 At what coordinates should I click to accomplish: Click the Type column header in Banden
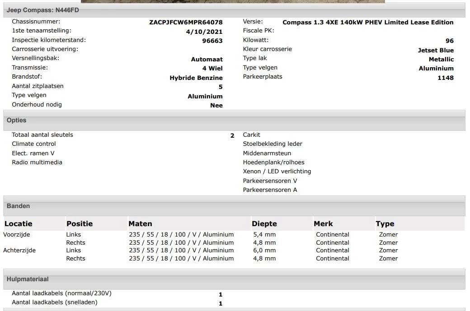(x=385, y=224)
